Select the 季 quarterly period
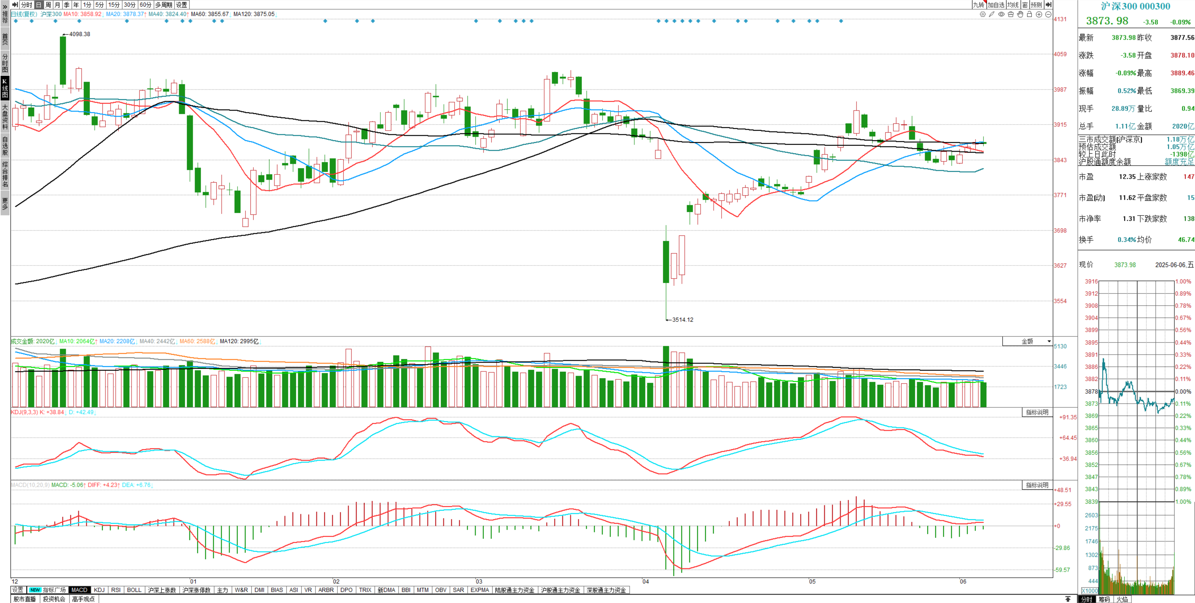Screen dimensions: 1195x603 click(66, 5)
